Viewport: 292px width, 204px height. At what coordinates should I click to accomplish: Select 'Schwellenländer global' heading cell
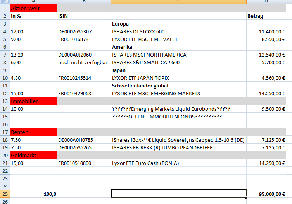pos(179,86)
